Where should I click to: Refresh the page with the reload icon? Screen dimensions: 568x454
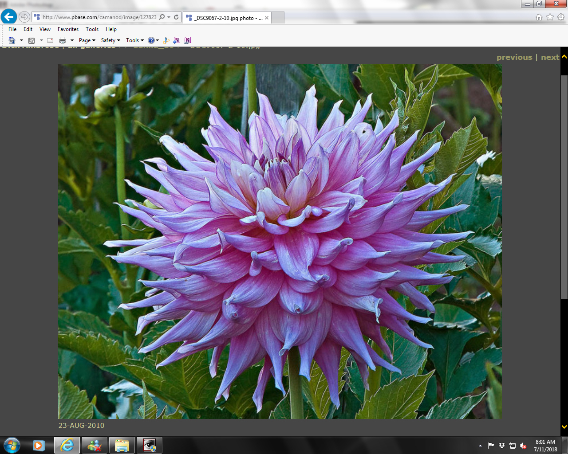tap(176, 17)
